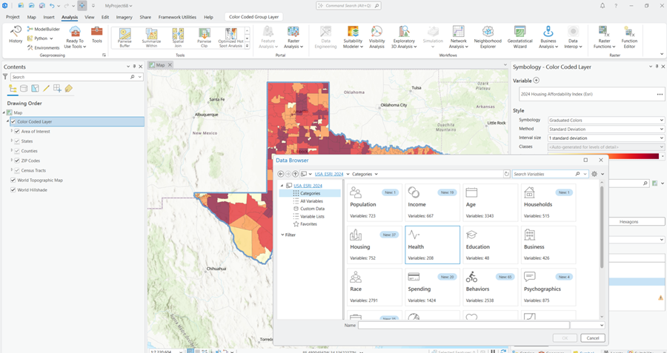Switch to Color Coded Group Layer tab
This screenshot has width=667, height=353.
click(x=254, y=17)
